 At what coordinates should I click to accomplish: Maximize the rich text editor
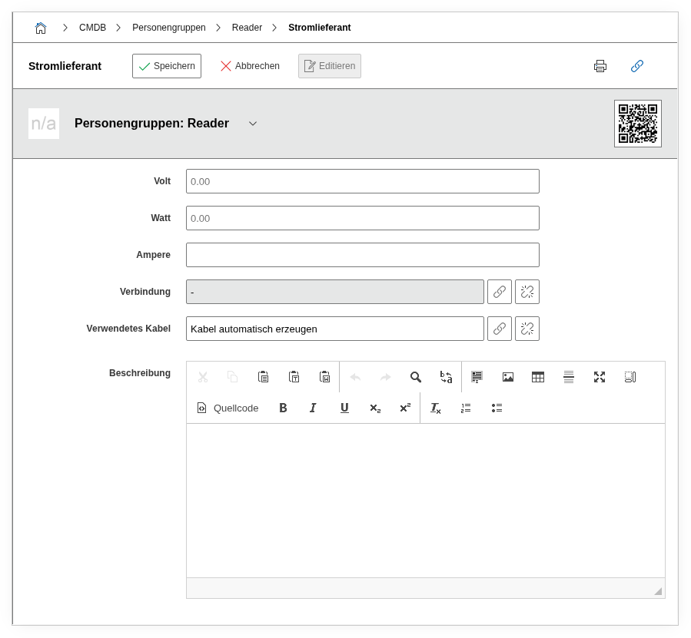click(600, 377)
